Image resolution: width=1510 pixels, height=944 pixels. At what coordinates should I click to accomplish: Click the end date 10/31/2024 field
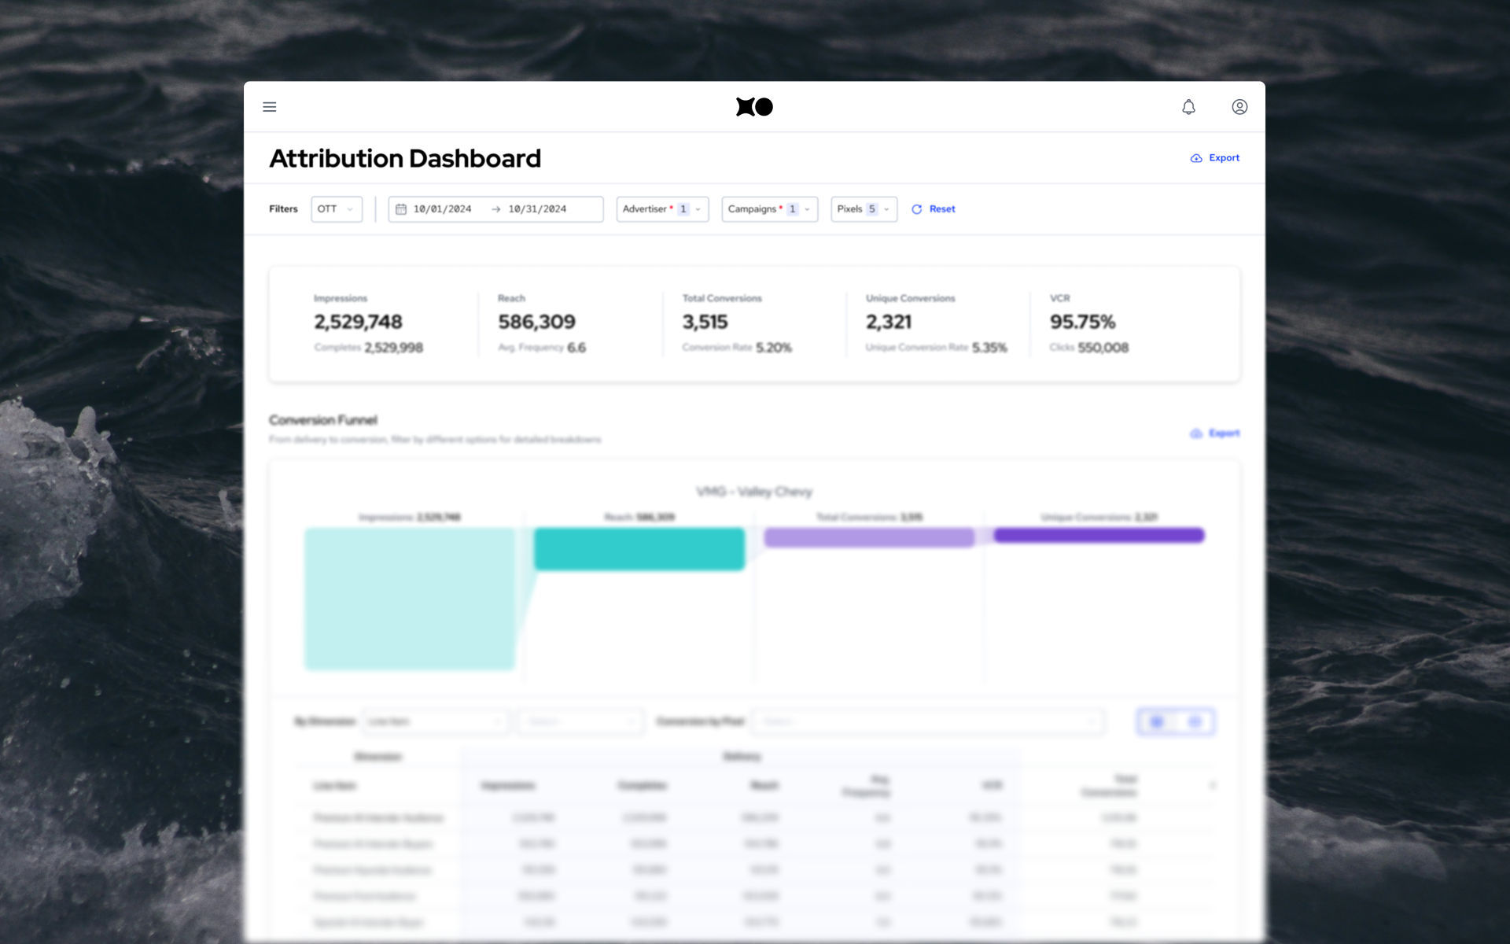click(x=537, y=209)
